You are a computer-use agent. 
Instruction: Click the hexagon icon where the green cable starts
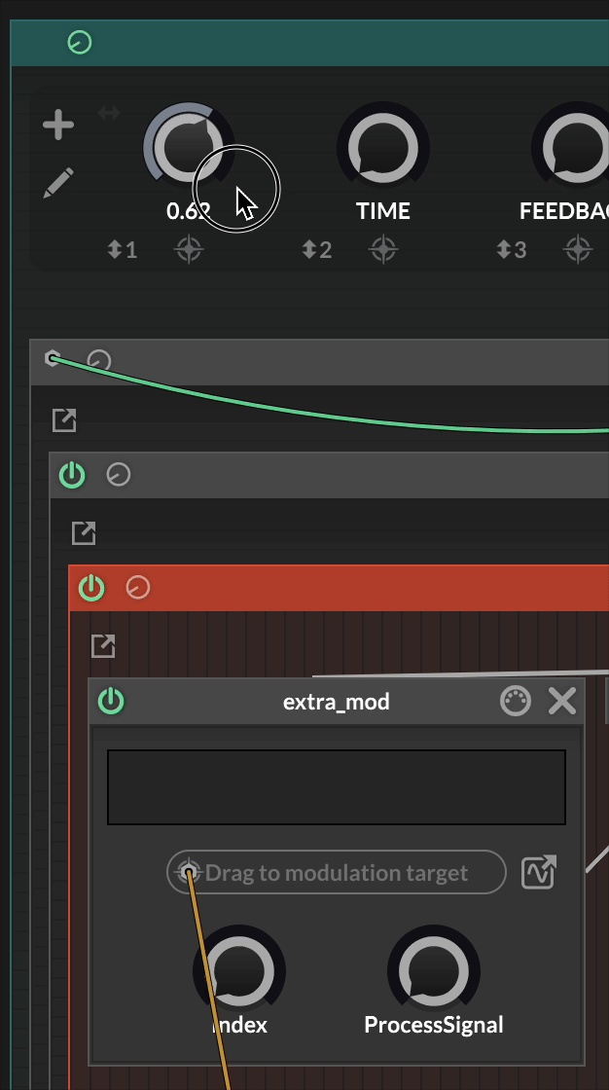point(54,359)
